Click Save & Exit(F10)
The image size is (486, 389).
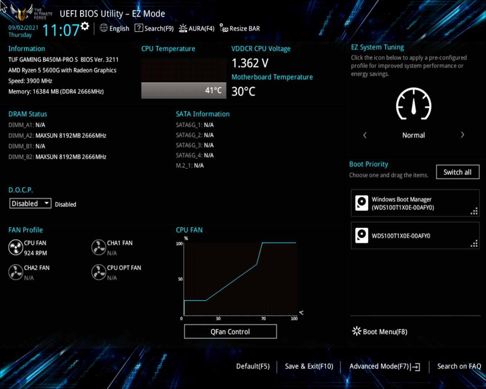309,366
